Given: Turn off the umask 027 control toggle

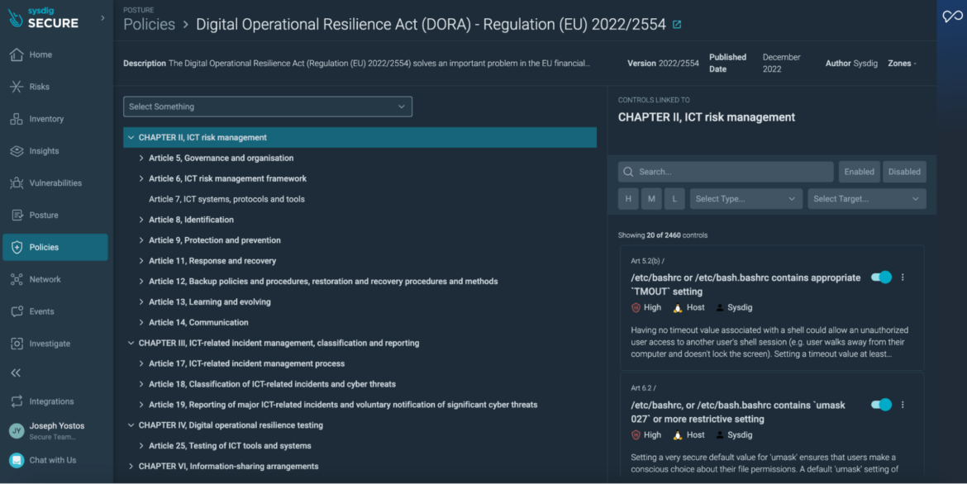Looking at the screenshot, I should click(x=881, y=405).
